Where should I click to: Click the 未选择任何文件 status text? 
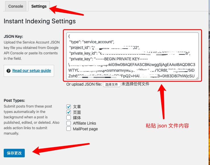[x=135, y=84]
